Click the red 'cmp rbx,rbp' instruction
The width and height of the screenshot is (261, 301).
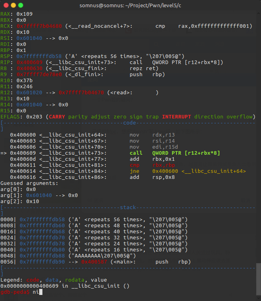[152, 165]
